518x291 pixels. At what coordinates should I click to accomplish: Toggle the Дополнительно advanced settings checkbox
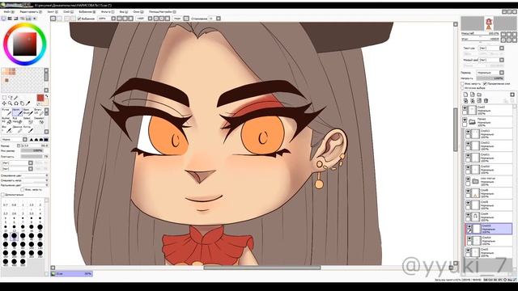click(x=2, y=195)
